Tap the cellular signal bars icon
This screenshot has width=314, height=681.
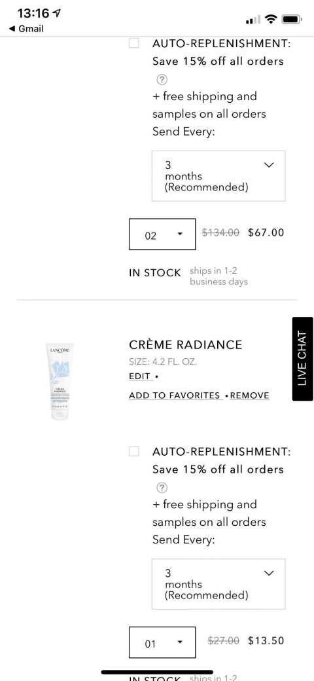253,20
